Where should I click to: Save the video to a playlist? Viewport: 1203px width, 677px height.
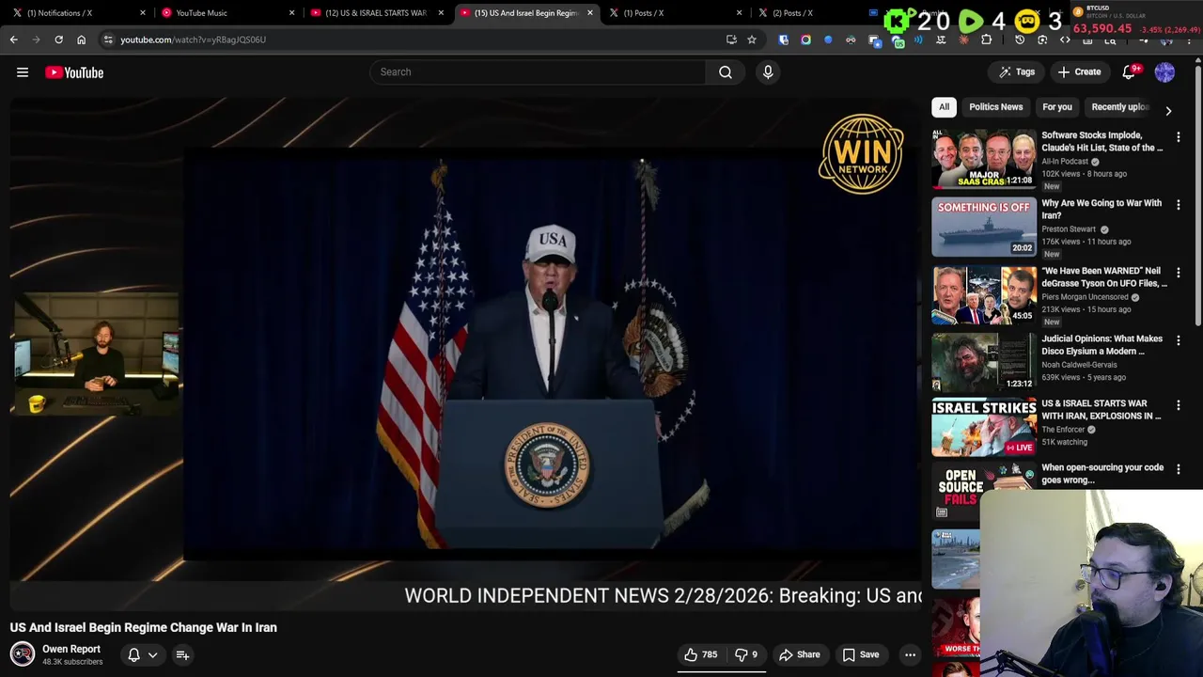pyautogui.click(x=861, y=654)
